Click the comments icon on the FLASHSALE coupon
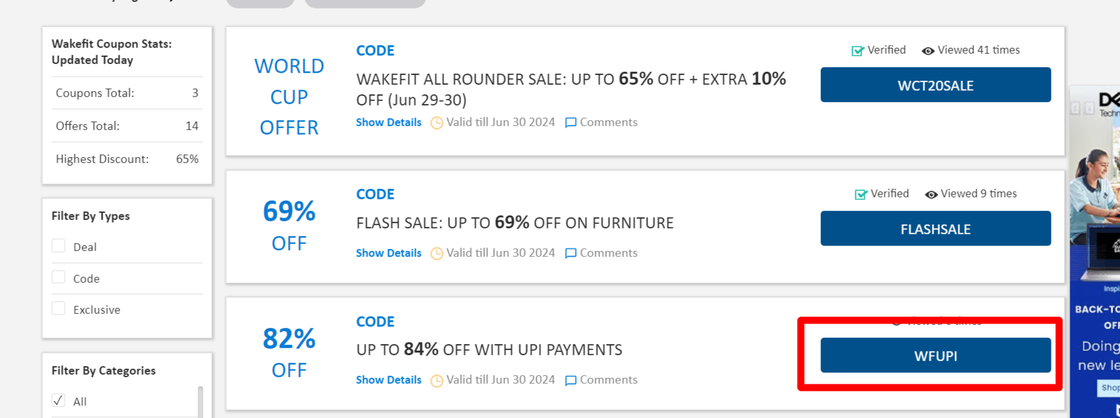The image size is (1120, 418). point(570,254)
